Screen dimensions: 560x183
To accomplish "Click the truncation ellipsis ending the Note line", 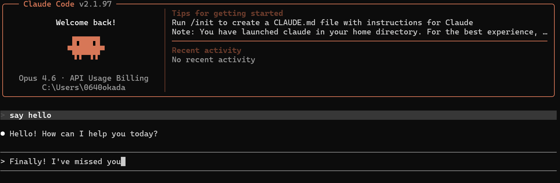I will point(545,32).
